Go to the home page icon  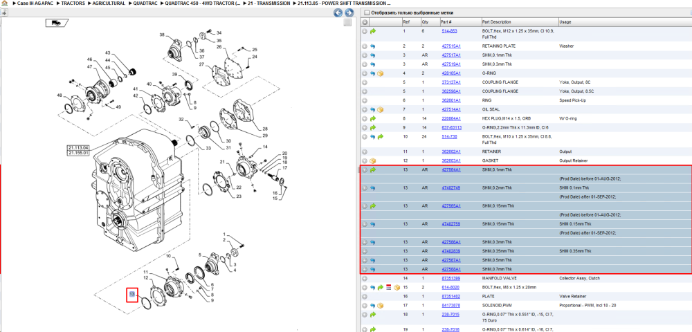tap(4, 3)
